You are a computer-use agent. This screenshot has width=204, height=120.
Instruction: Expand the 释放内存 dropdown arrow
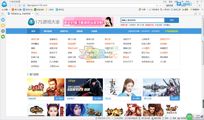(x=112, y=118)
